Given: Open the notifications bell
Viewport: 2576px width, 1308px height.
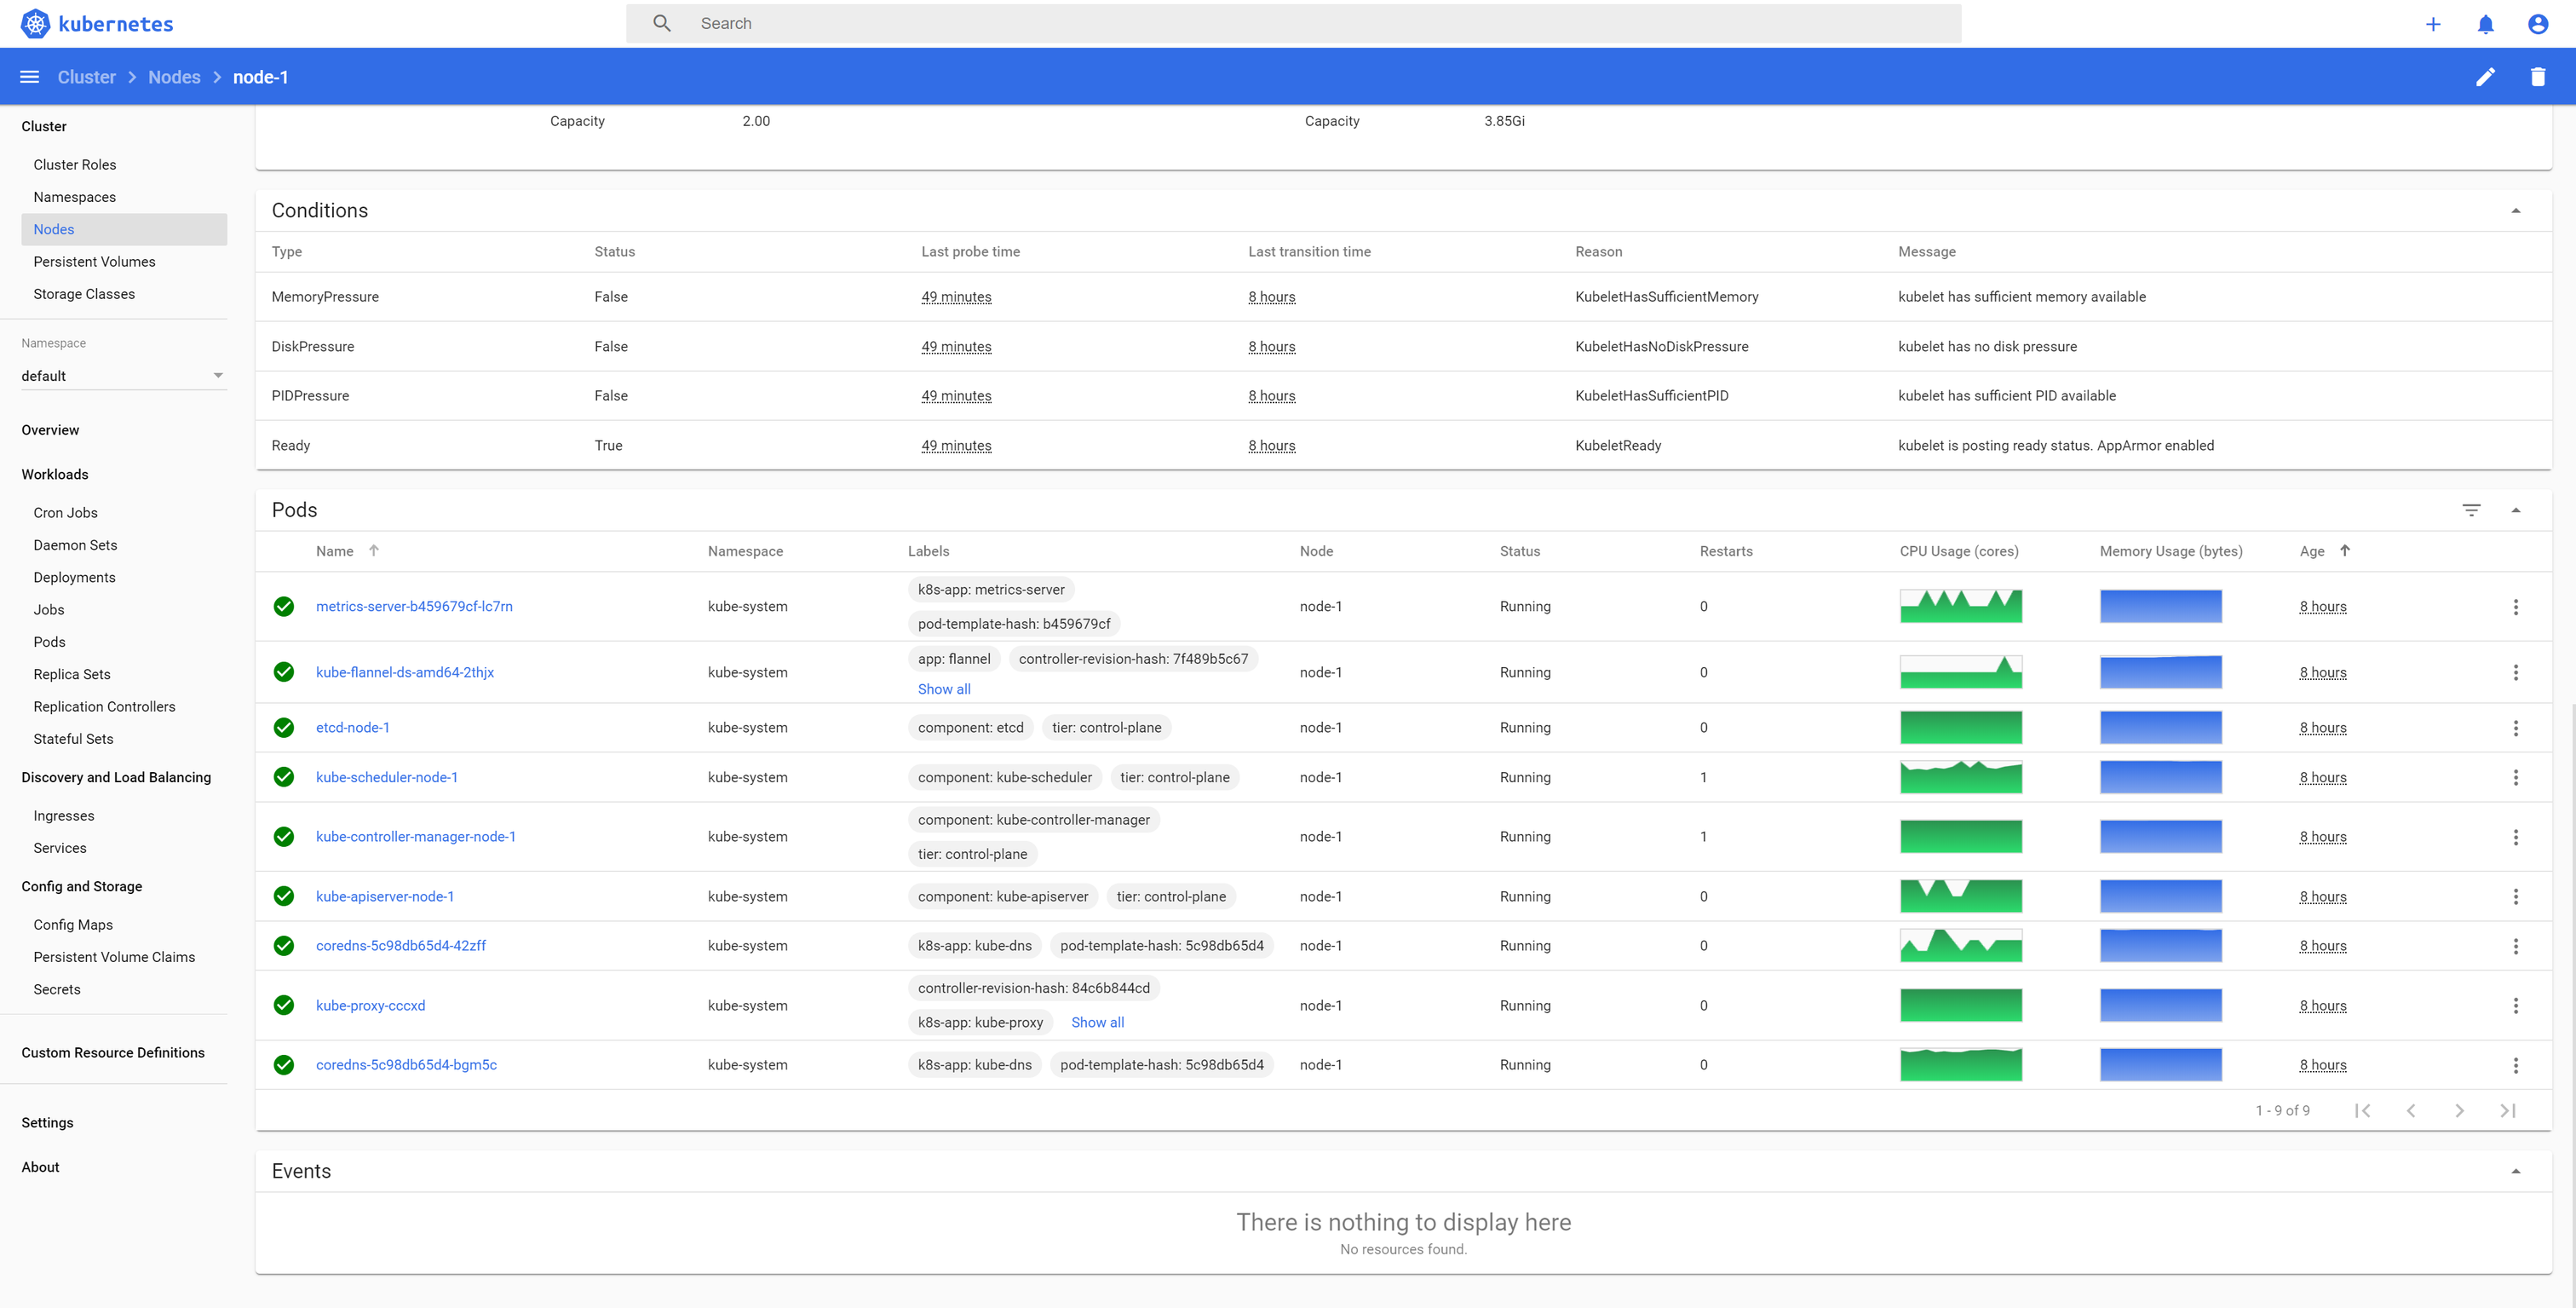Looking at the screenshot, I should pos(2485,24).
